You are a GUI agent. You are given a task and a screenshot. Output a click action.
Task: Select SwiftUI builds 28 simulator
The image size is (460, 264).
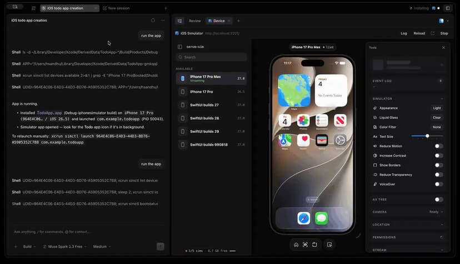[211, 118]
